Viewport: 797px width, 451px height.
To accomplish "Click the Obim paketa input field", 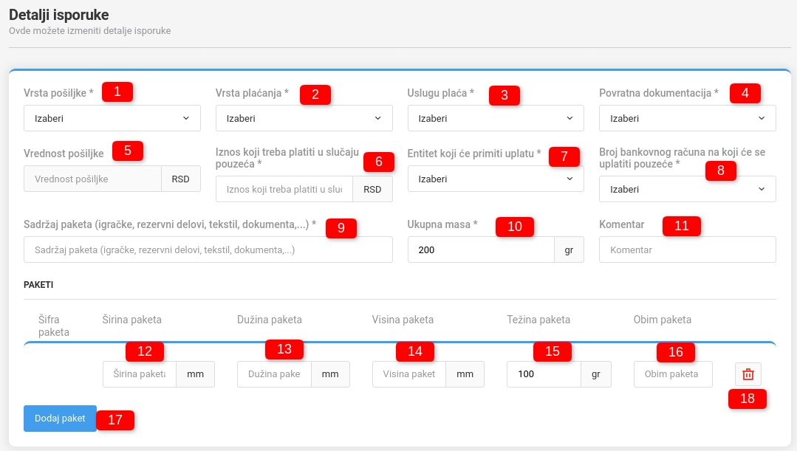I will pos(672,374).
